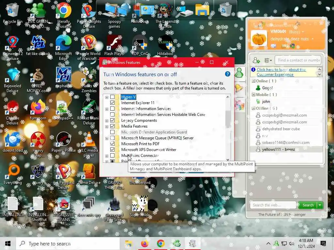Collapse the Mobile contacts group
The height and width of the screenshot is (250, 334).
coord(253,95)
